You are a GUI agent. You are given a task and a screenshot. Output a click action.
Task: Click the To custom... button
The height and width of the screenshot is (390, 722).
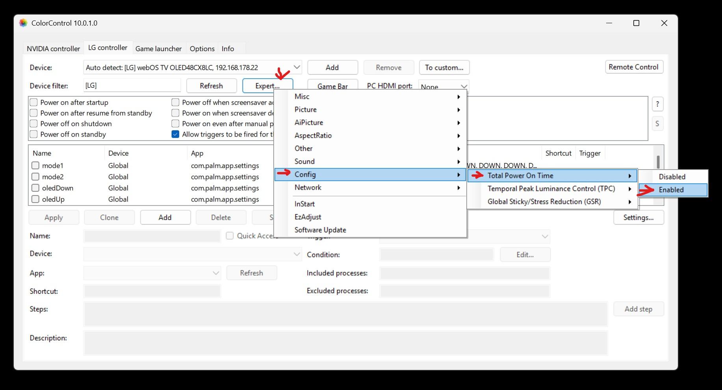[x=444, y=67]
